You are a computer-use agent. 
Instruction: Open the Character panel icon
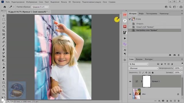(x=125, y=50)
